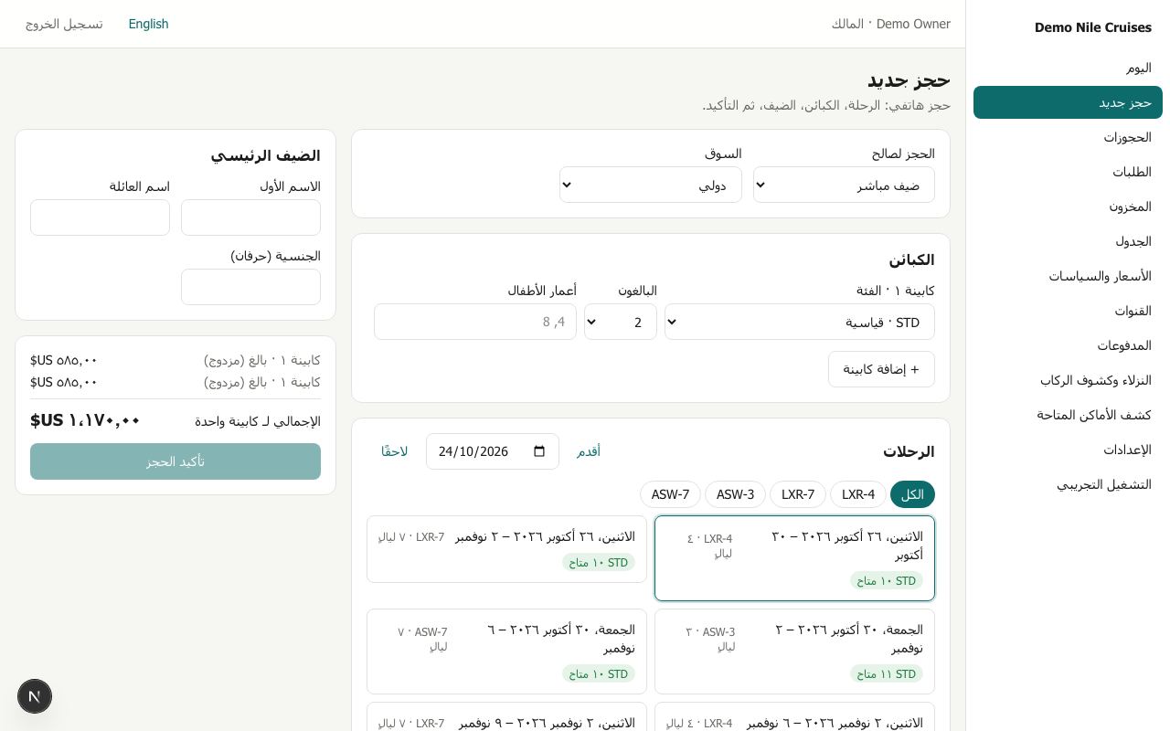
Task: Focus the الاسم الأول first name field
Action: (x=250, y=217)
